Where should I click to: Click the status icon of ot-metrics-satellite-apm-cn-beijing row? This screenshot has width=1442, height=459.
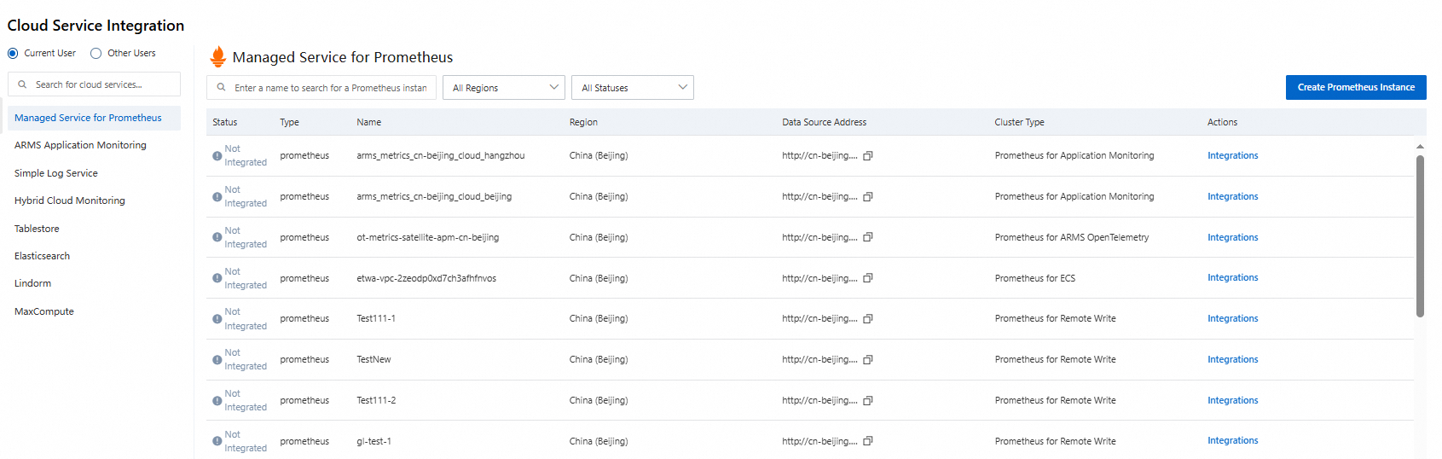217,237
